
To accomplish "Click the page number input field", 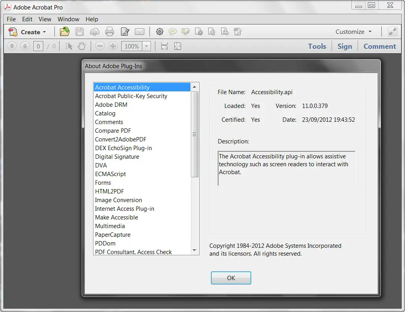I will tap(38, 46).
